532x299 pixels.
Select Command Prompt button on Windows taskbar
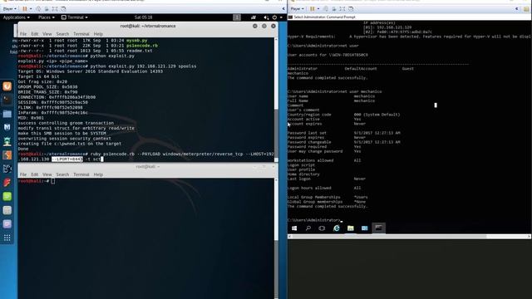pos(379,228)
